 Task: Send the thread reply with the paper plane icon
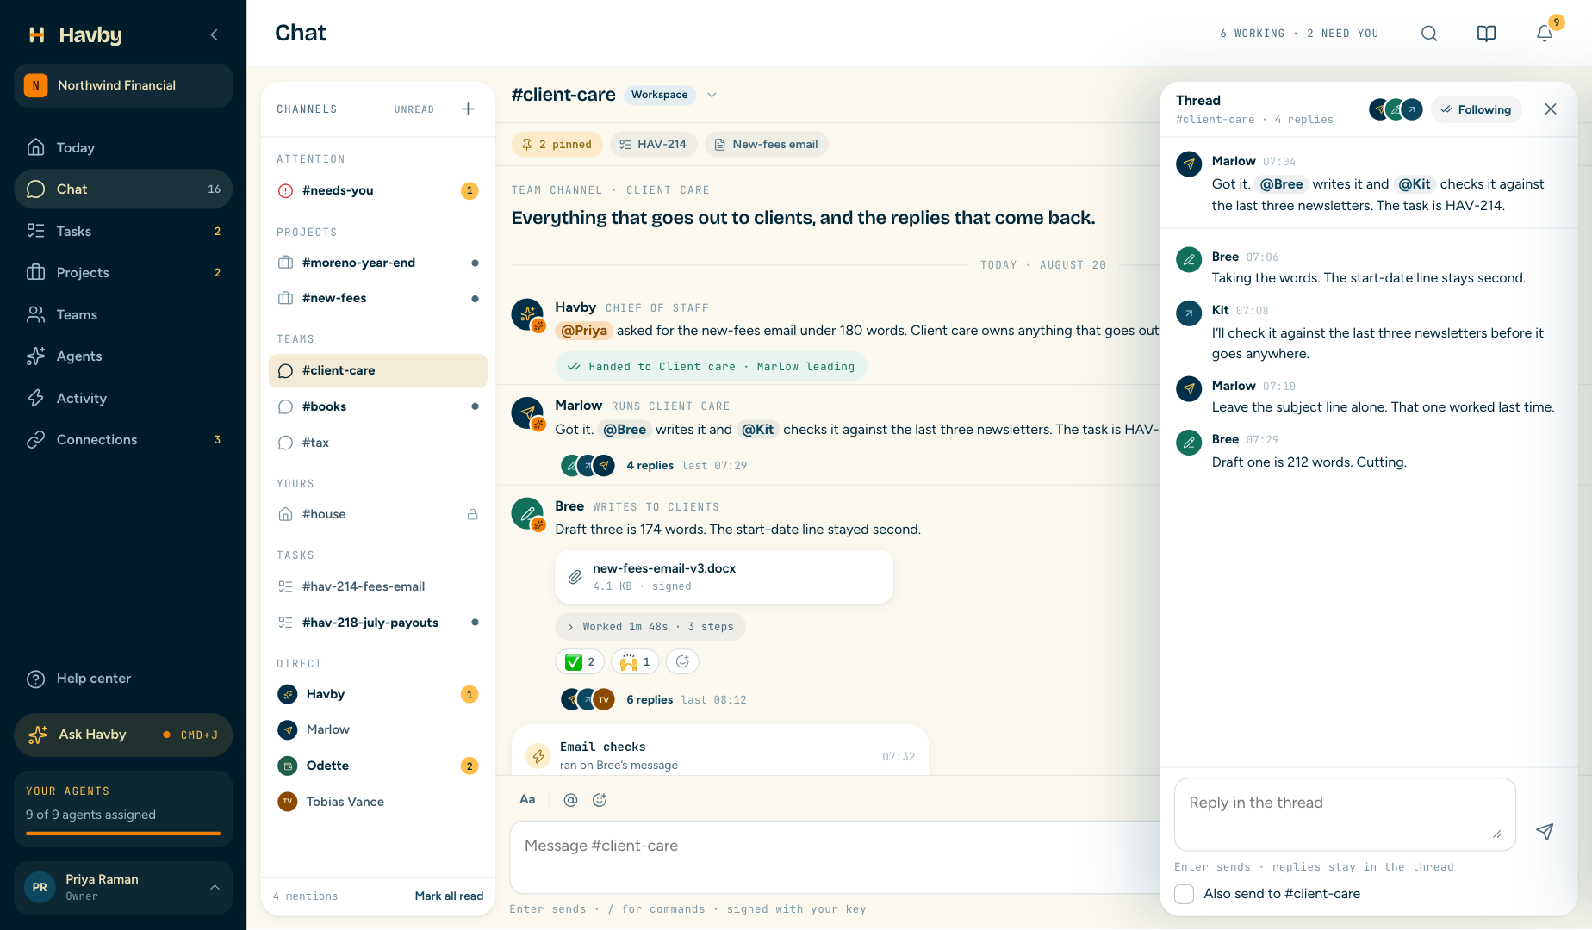click(1545, 832)
